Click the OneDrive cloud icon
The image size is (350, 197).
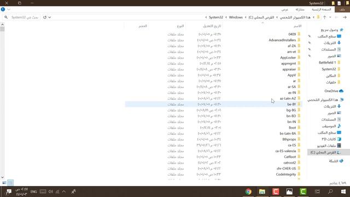coord(341,91)
